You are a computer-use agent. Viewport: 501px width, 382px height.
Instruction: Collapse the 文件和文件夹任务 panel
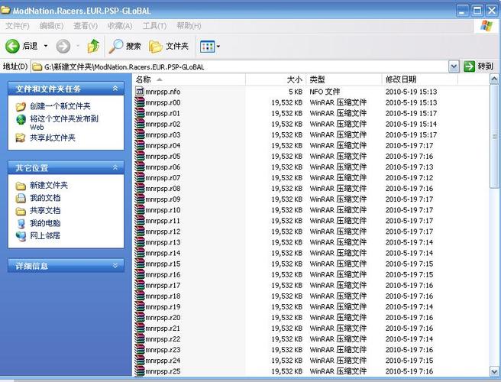(x=115, y=89)
